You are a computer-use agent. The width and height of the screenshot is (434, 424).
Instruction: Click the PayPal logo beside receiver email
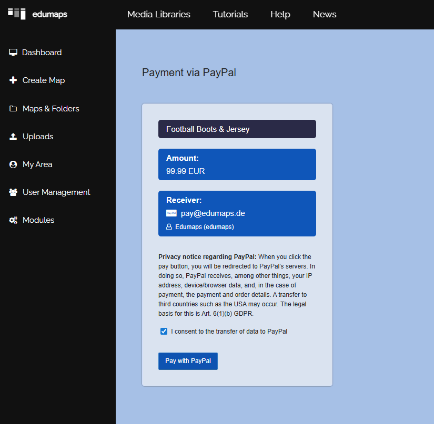[x=171, y=213]
